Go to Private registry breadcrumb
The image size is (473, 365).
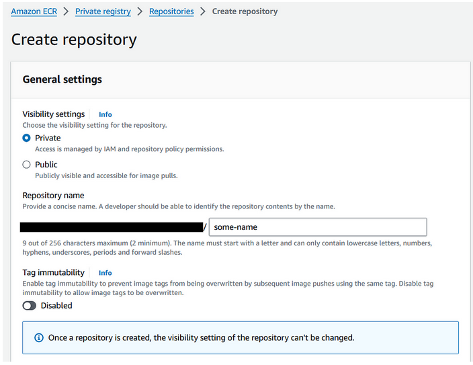tap(103, 11)
